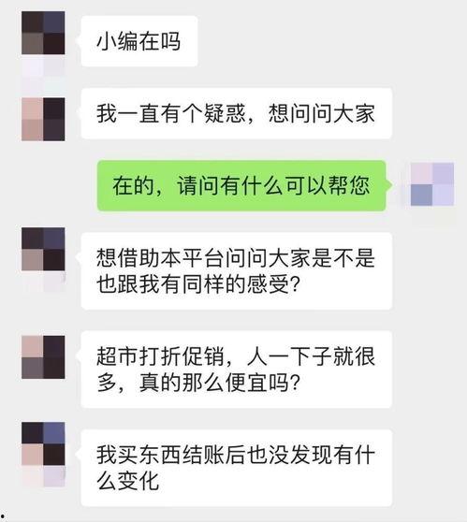Screen dimensions: 467x522
Task: Click '请问有什么可以帮您' in green bubble
Action: 273,185
